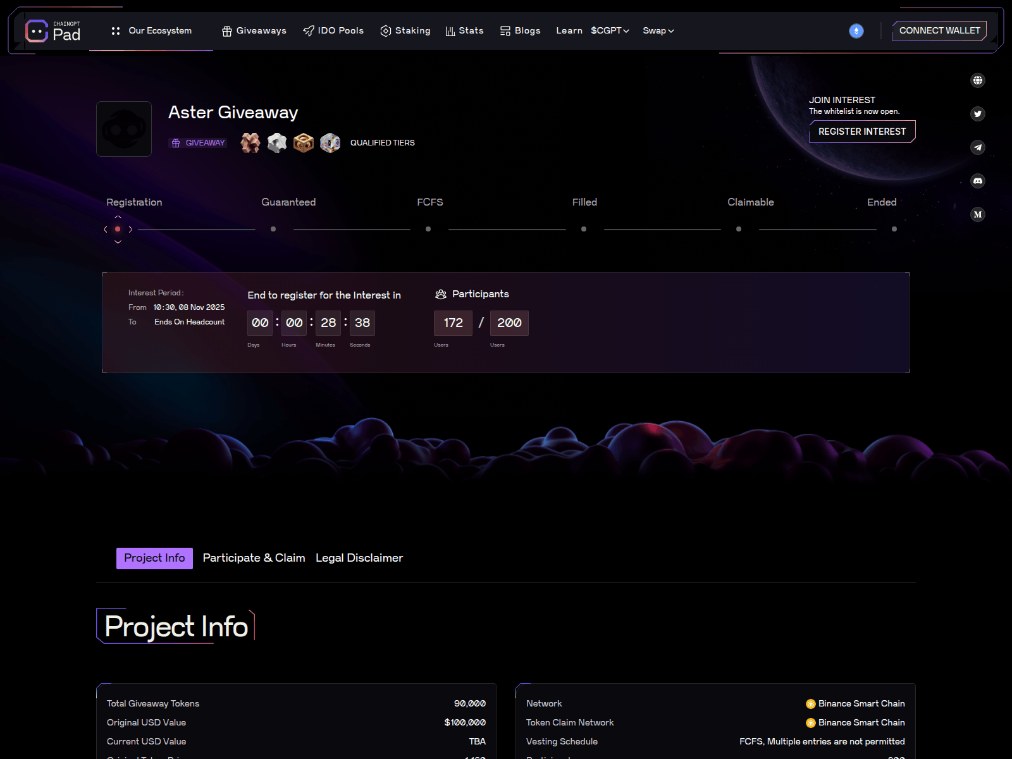
Task: Click the Filled stage marker dot
Action: coord(584,229)
